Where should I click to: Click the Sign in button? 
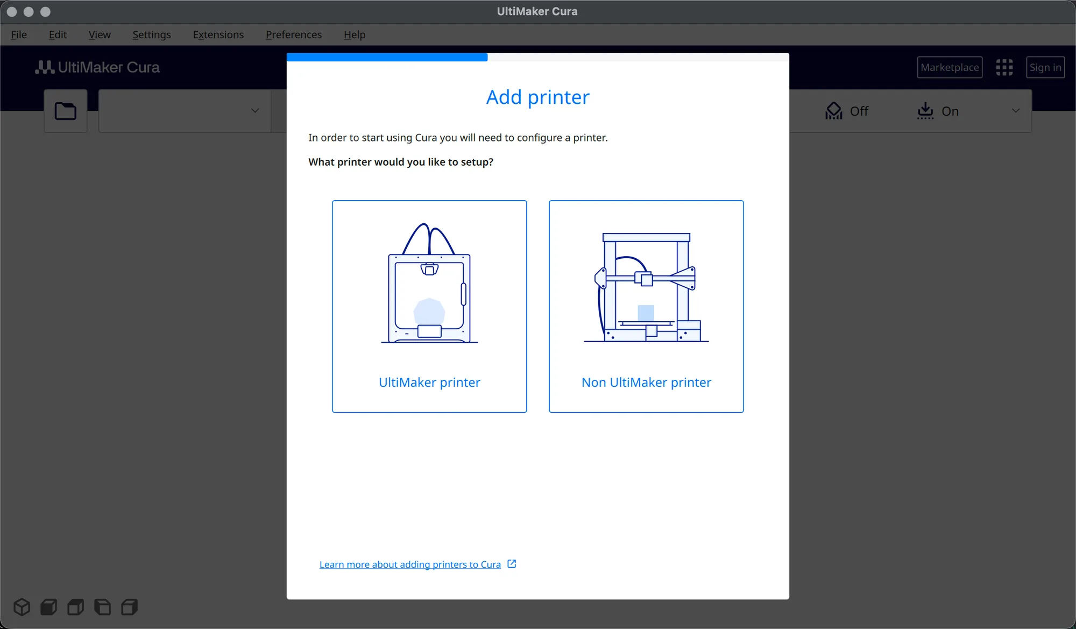click(1045, 67)
